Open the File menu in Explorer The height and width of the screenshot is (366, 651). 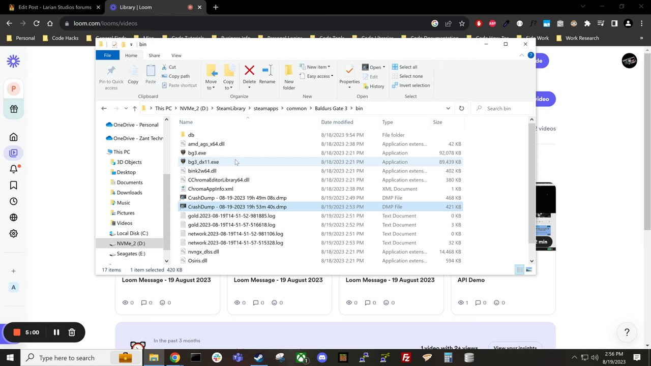pos(107,55)
